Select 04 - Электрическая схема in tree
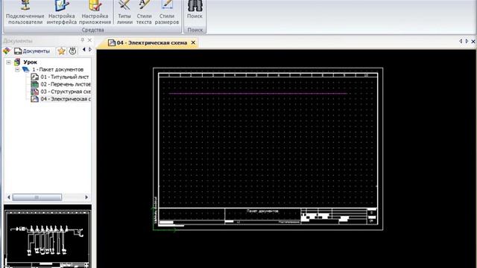Screen dimensions: 477x268 (x=66, y=99)
